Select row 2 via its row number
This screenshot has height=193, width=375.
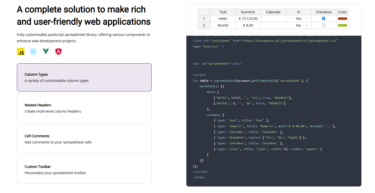coord(204,25)
